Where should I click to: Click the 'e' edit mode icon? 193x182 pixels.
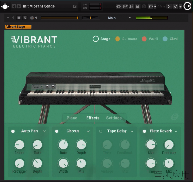click(175, 6)
